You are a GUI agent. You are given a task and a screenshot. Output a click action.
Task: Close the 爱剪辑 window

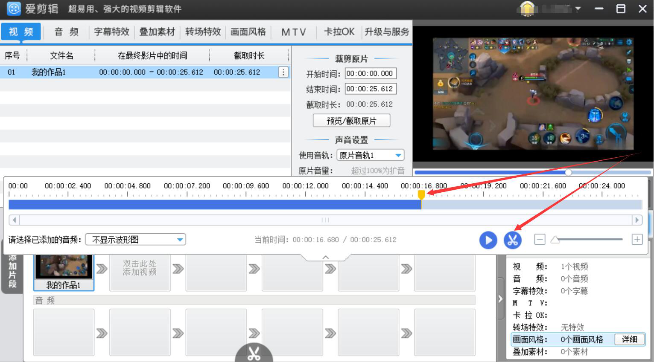[642, 9]
